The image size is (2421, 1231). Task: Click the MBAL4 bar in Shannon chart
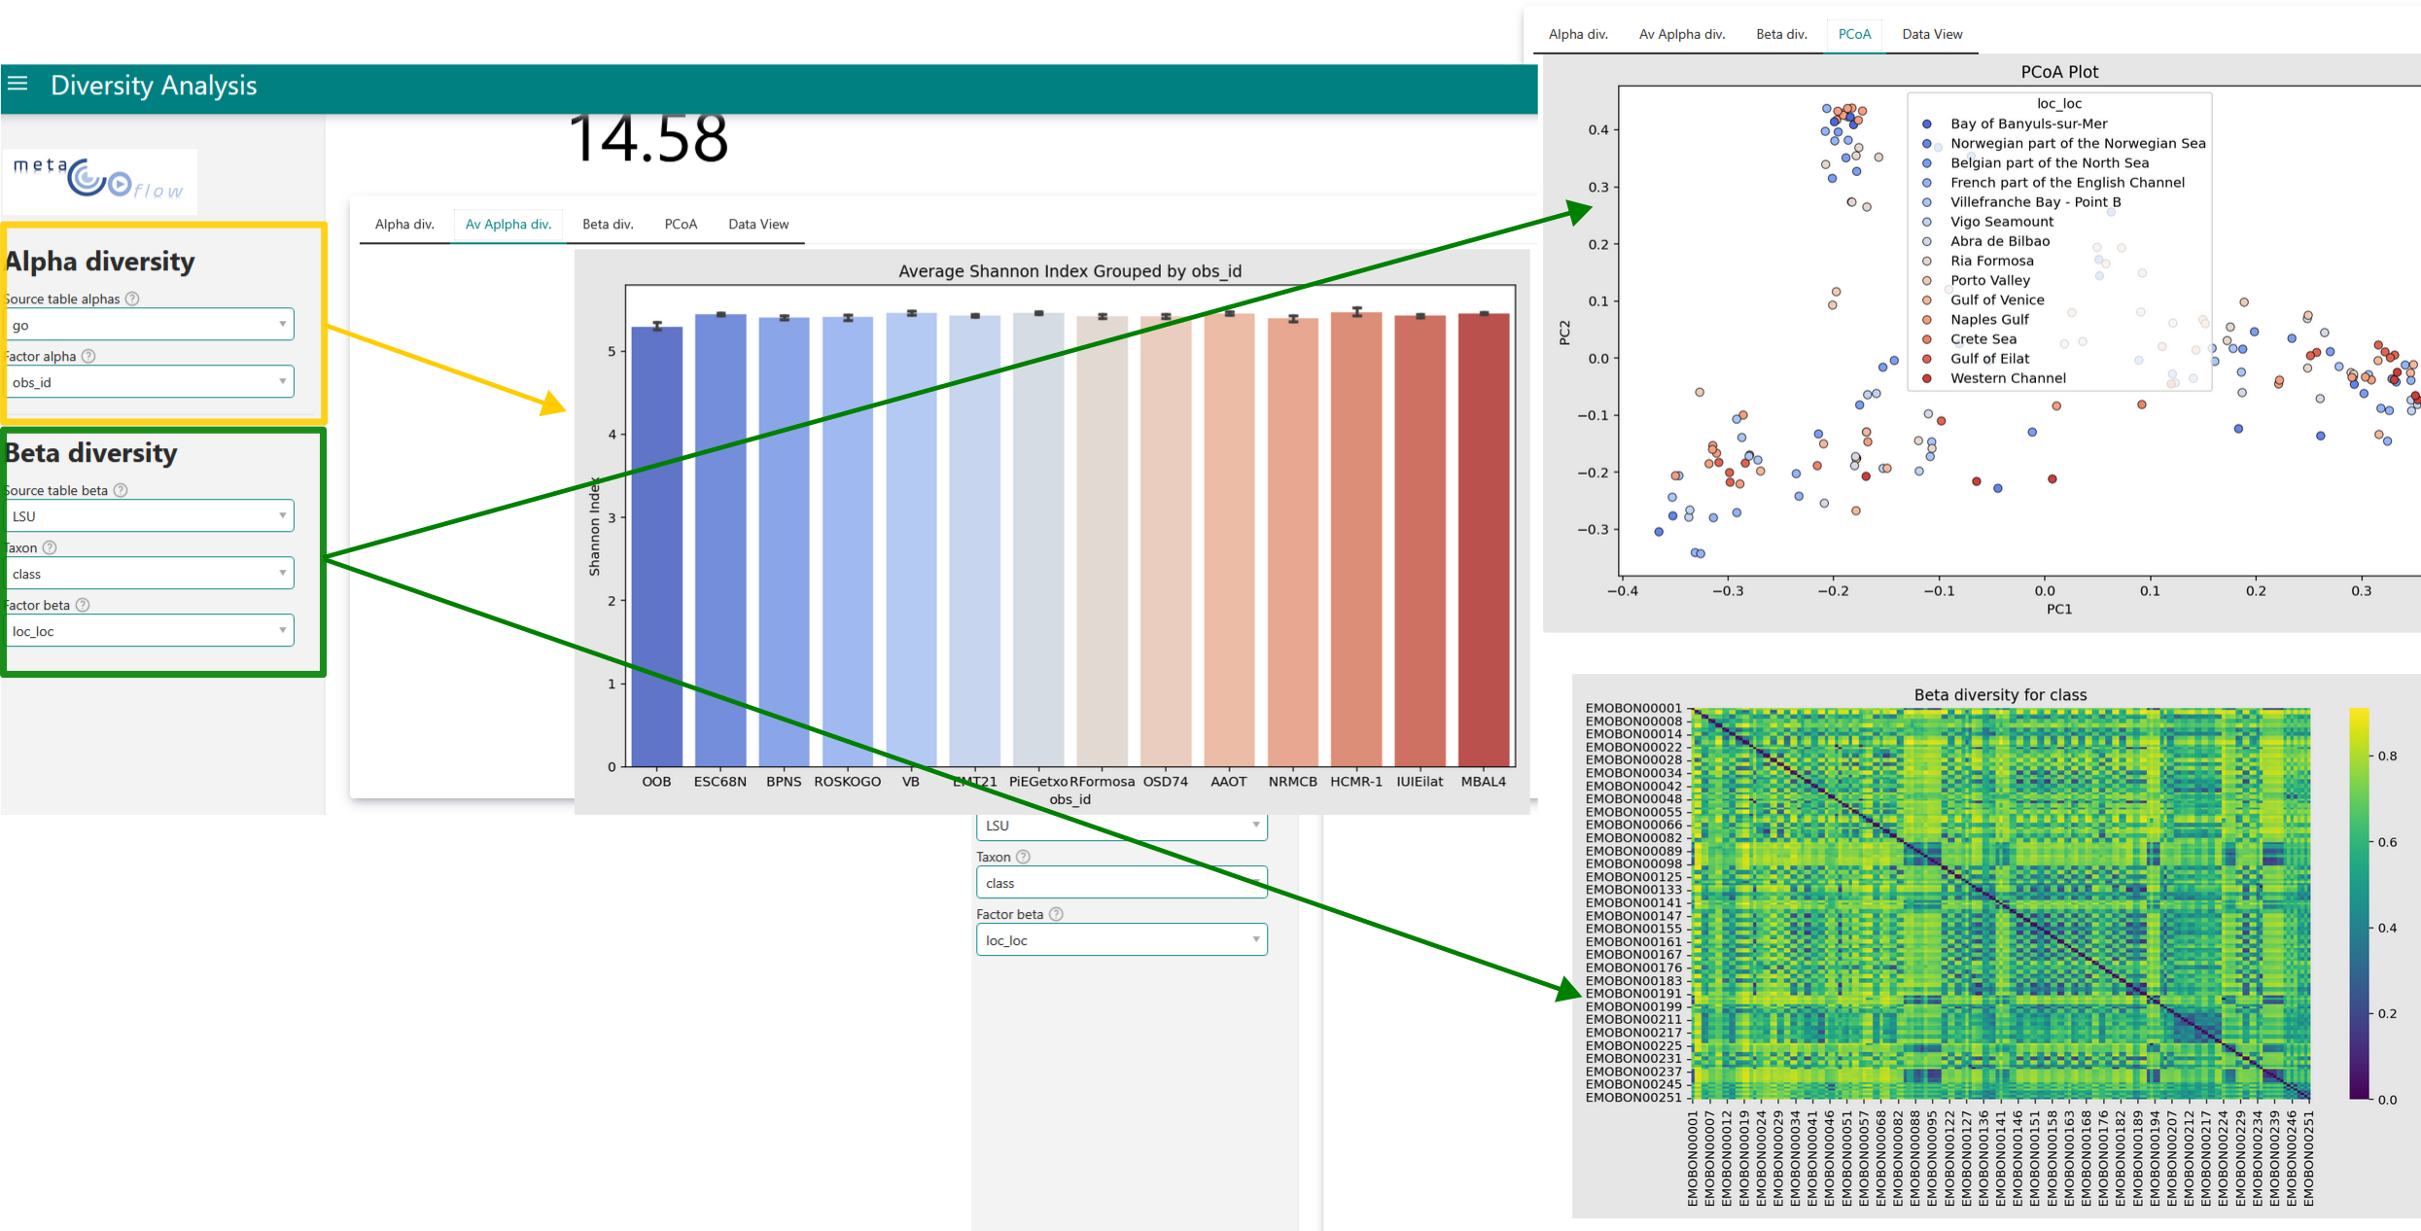1483,540
